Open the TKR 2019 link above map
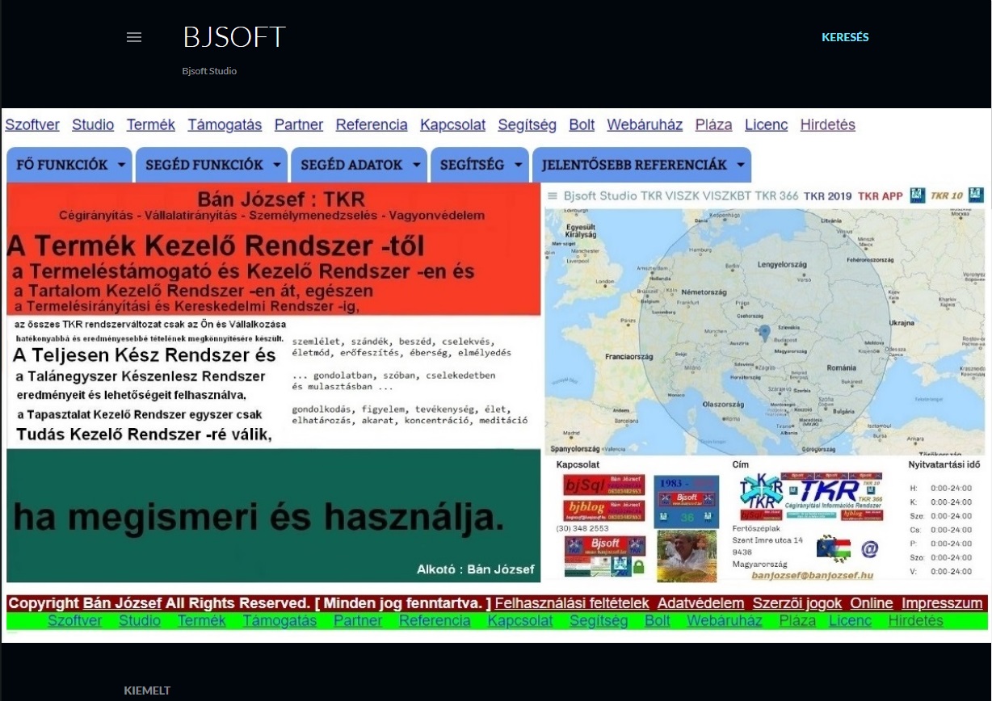This screenshot has height=701, width=992. click(x=828, y=195)
